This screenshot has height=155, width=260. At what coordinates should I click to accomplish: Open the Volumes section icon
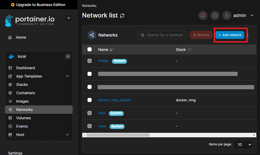point(10,118)
